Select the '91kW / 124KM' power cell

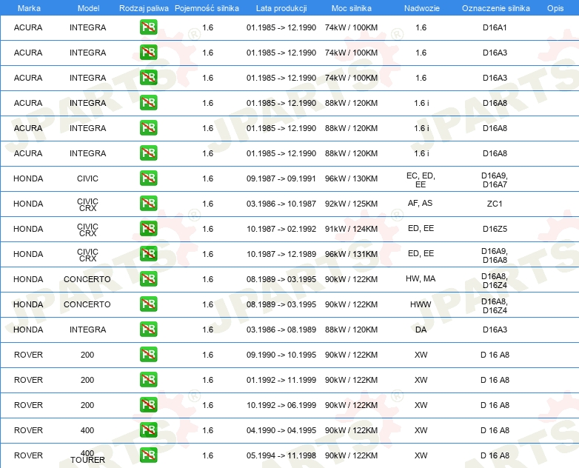351,229
